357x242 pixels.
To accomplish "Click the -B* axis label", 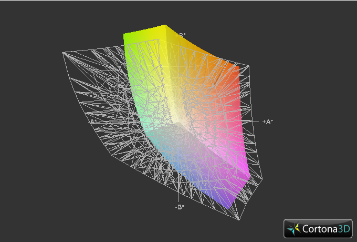I will pos(180,207).
